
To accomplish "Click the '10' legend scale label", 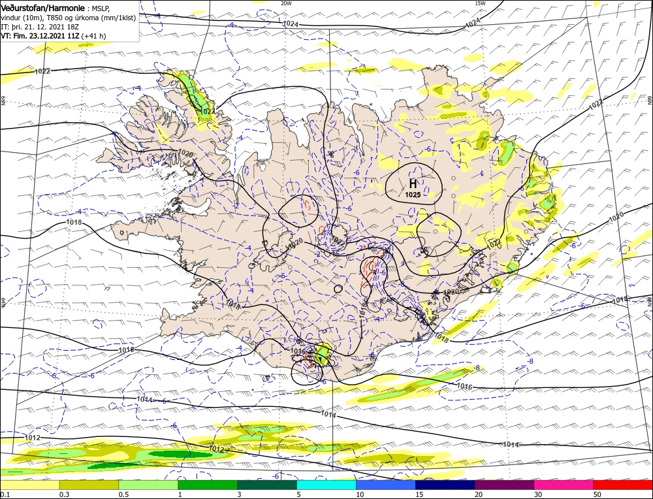I will click(x=359, y=494).
